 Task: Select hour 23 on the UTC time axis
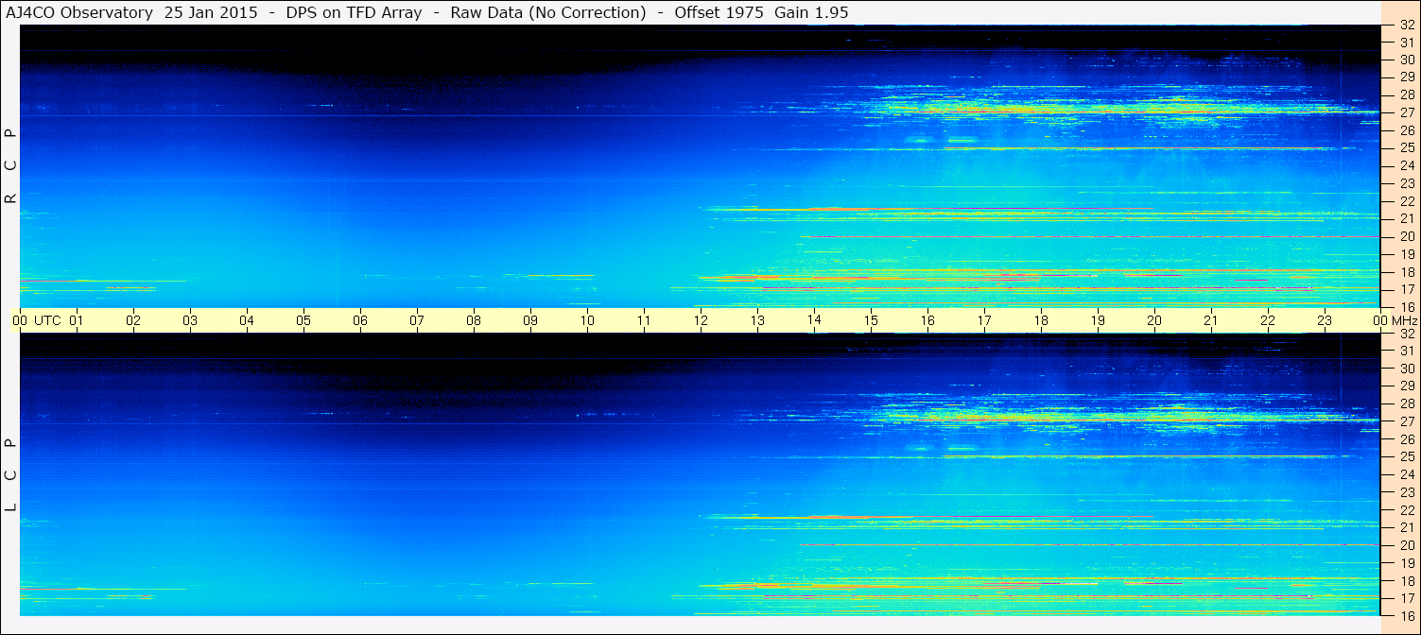click(1325, 320)
